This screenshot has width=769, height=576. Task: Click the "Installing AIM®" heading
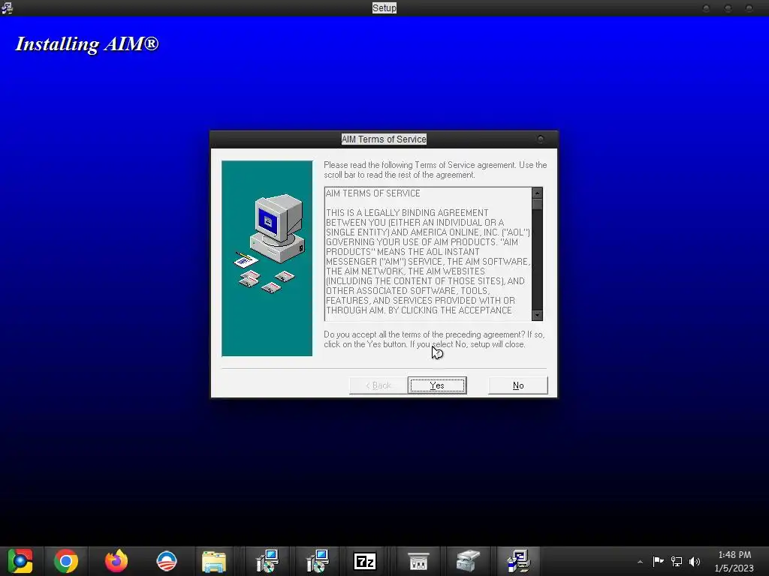[87, 44]
